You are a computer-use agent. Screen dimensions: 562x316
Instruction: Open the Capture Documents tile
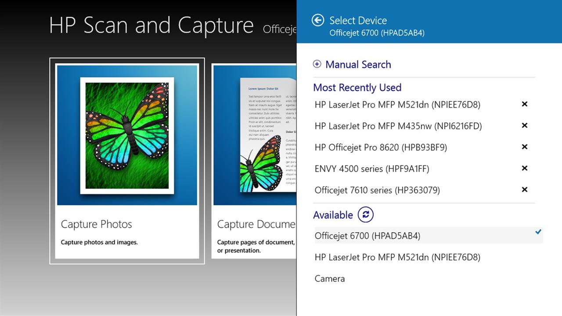(x=254, y=161)
